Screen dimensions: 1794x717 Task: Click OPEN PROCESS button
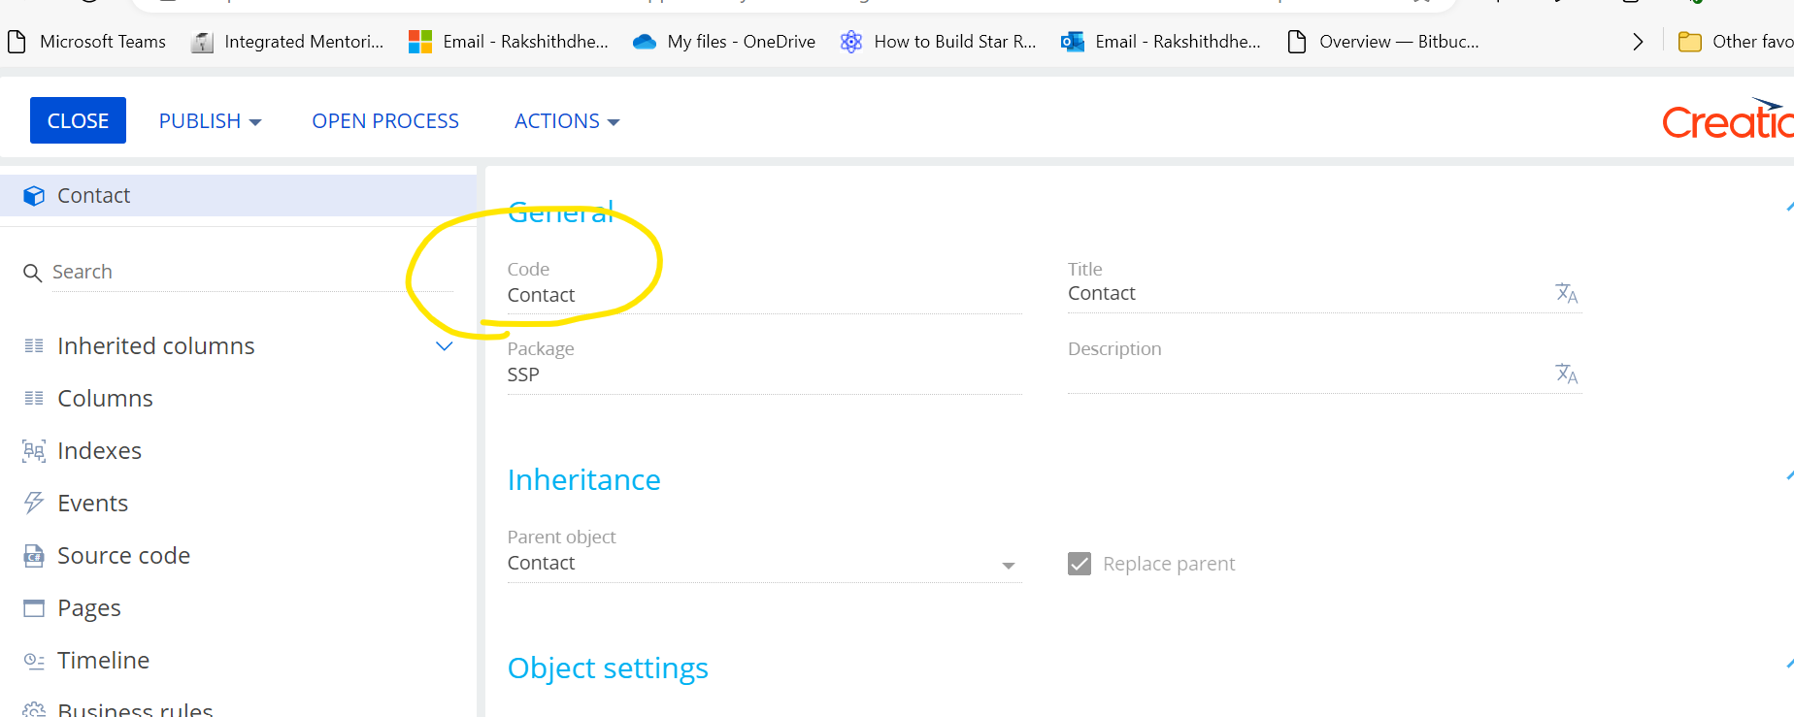click(x=385, y=121)
